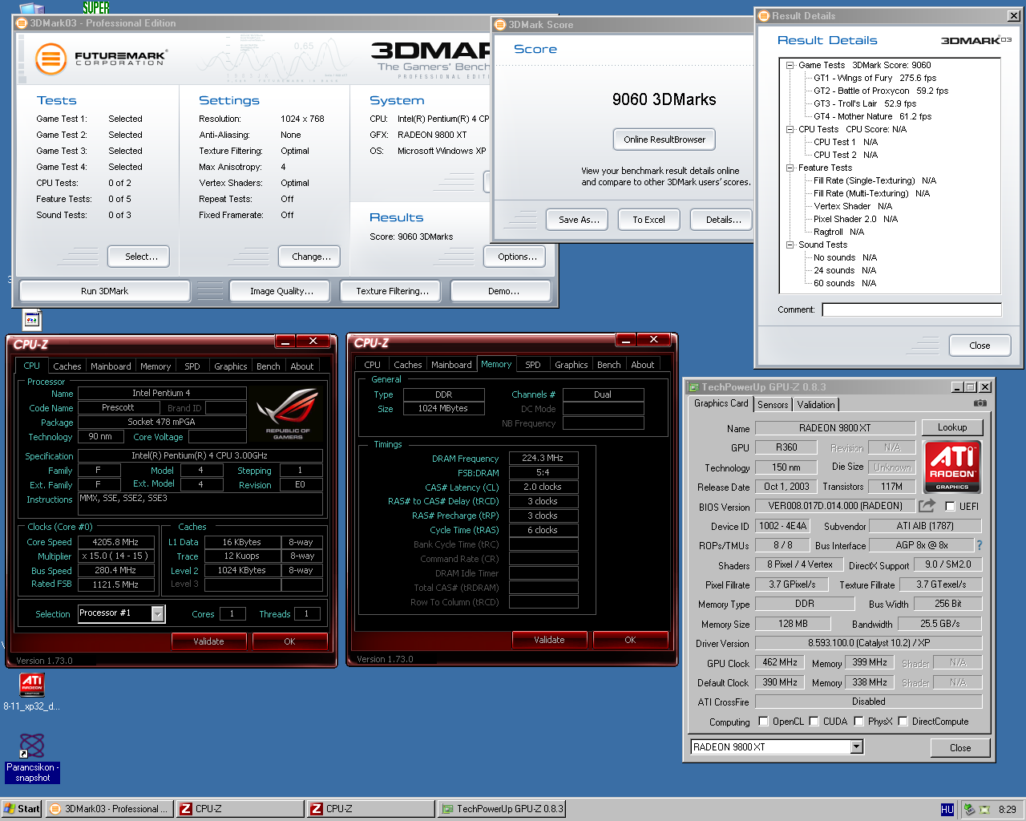This screenshot has height=821, width=1026.
Task: Click the Core Speed value 4205.8 MHz
Action: pyautogui.click(x=115, y=543)
